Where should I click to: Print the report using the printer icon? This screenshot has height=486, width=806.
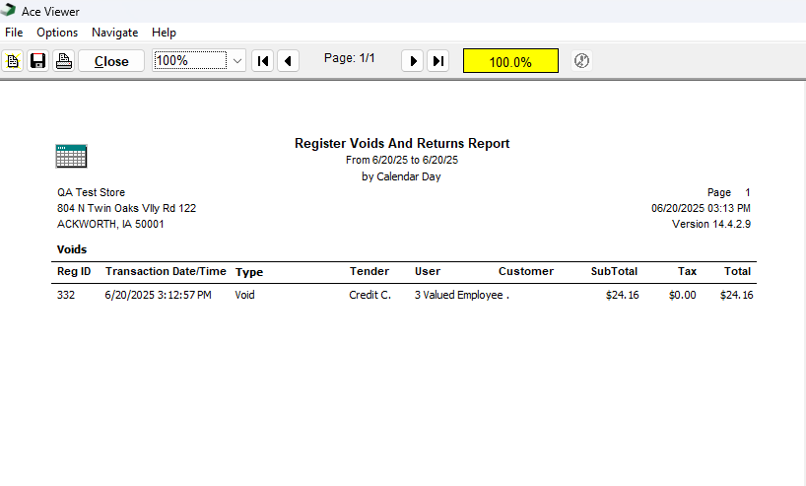64,61
